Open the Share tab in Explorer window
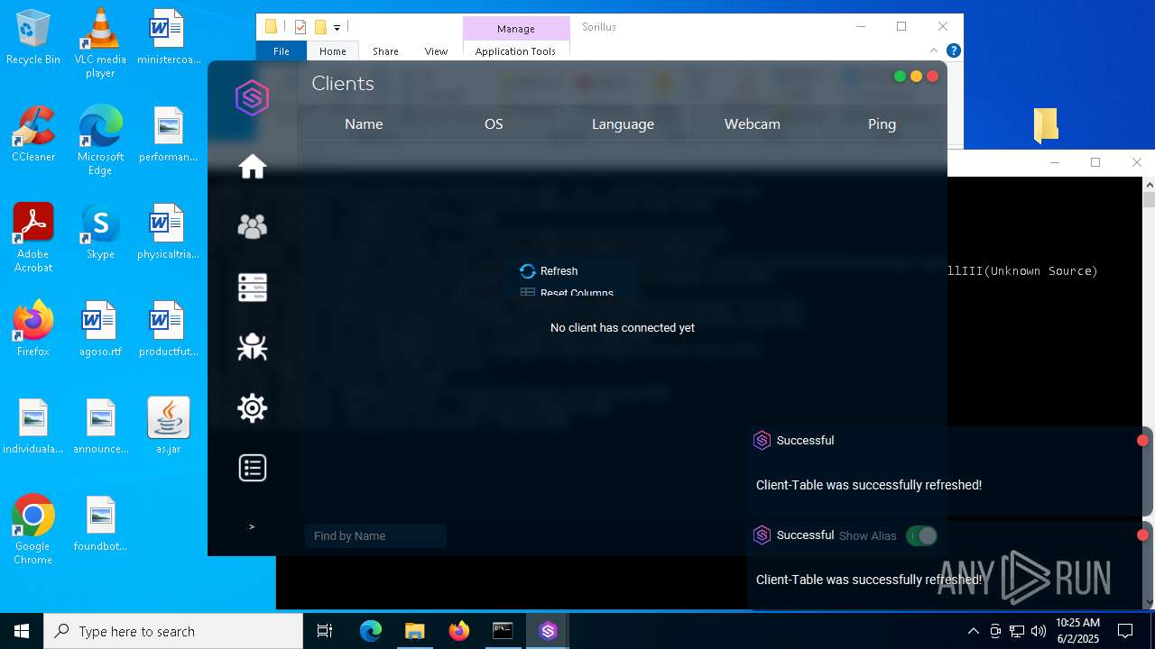The width and height of the screenshot is (1155, 649). click(x=385, y=51)
